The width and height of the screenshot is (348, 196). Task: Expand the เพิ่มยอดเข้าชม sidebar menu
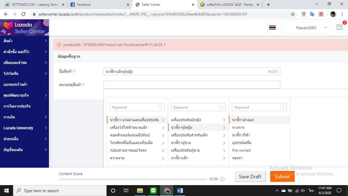pos(24,63)
